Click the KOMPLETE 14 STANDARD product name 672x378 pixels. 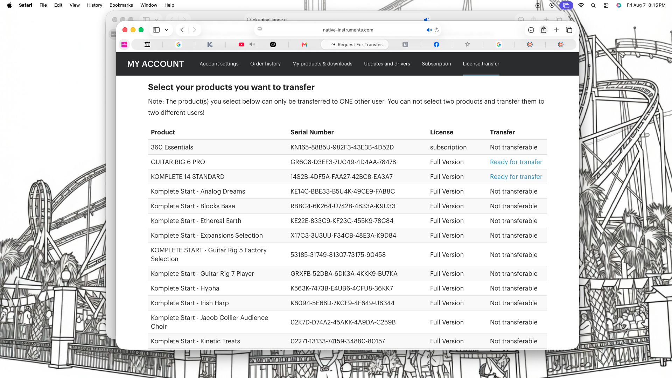188,177
